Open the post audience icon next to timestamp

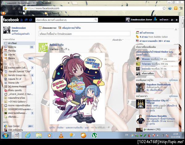[x=109, y=127]
